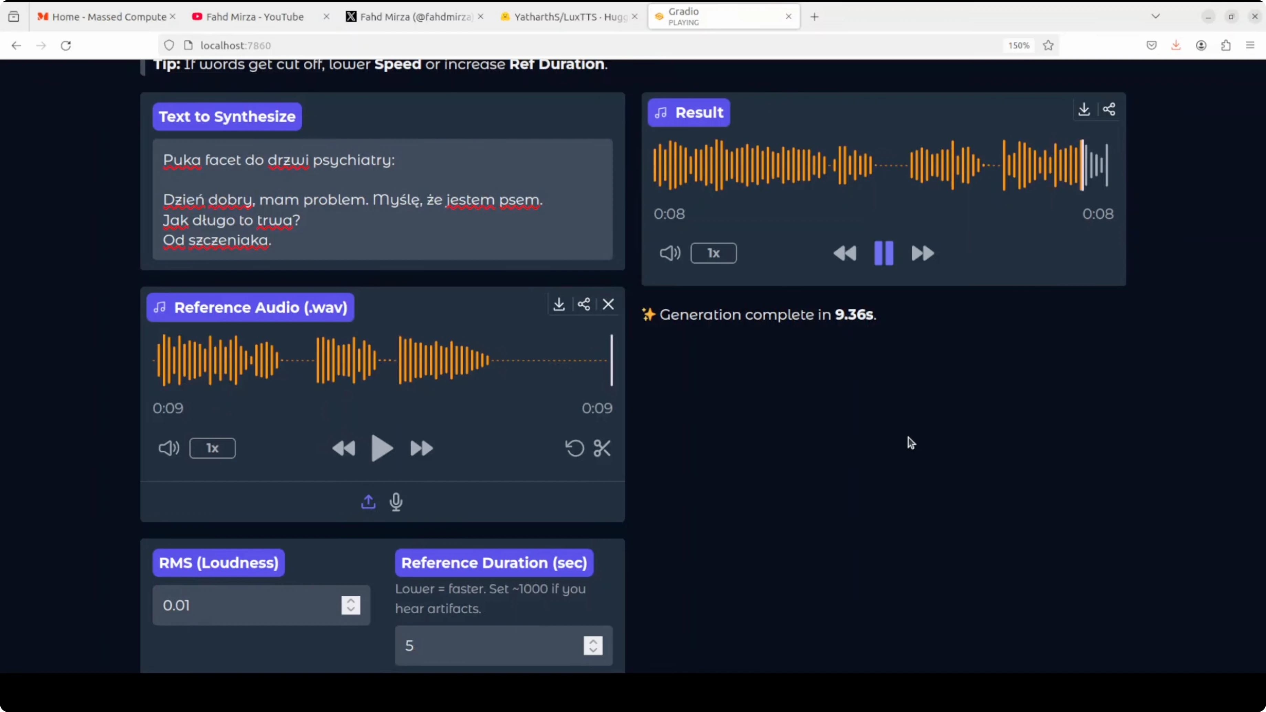Change Reference Audio speed 1x button
Screen dimensions: 1266x712
[x=212, y=447]
